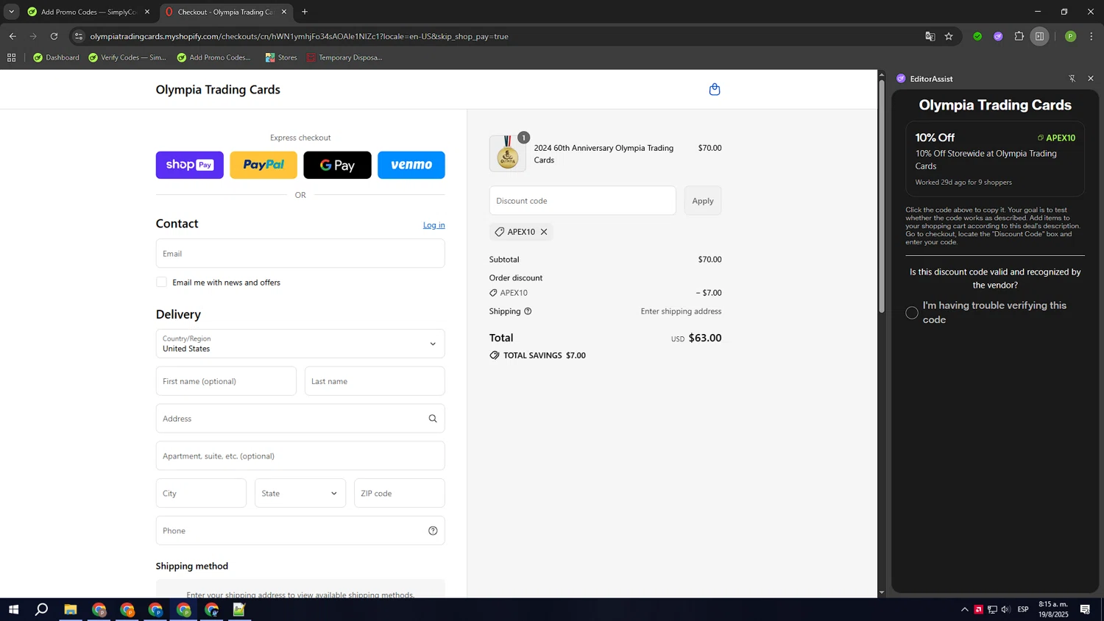
Task: Click the product medal thumbnail
Action: (x=508, y=154)
